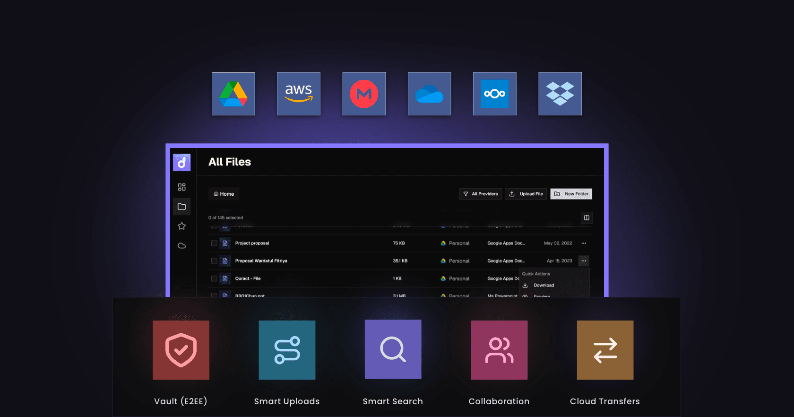
Task: Click the document icon of Quract - File
Action: [225, 278]
